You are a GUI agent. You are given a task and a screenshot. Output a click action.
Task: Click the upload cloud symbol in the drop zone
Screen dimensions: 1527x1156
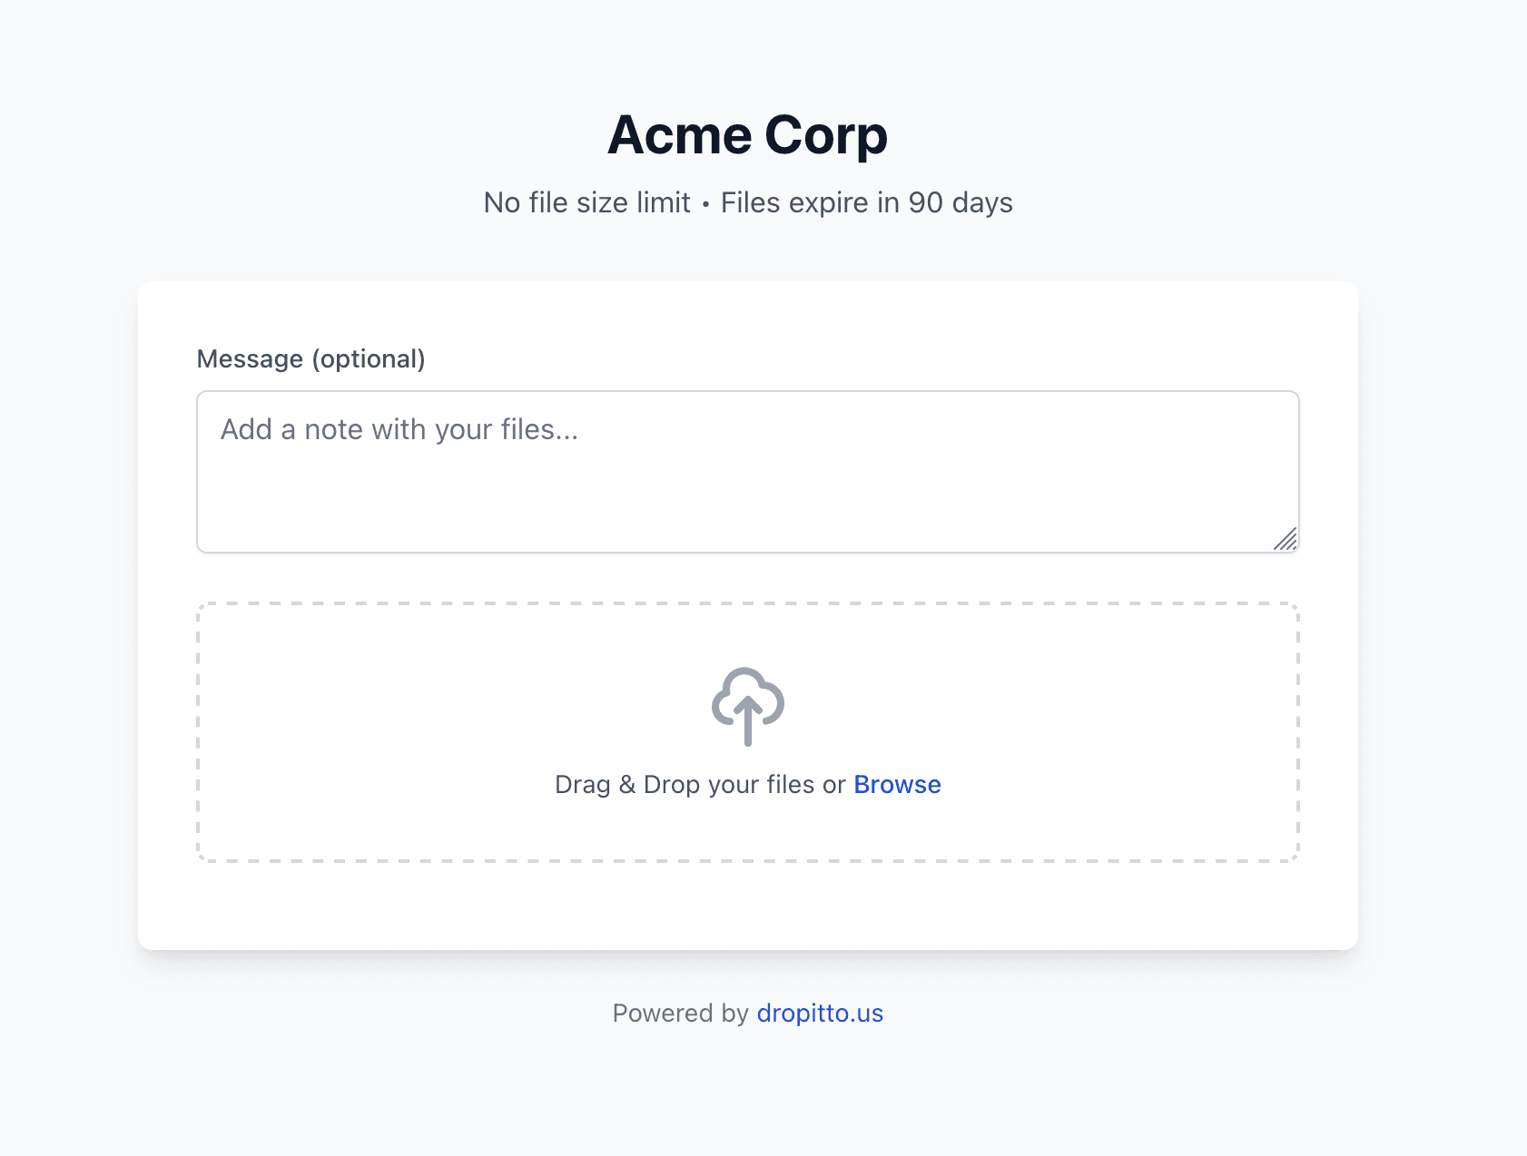click(x=747, y=706)
